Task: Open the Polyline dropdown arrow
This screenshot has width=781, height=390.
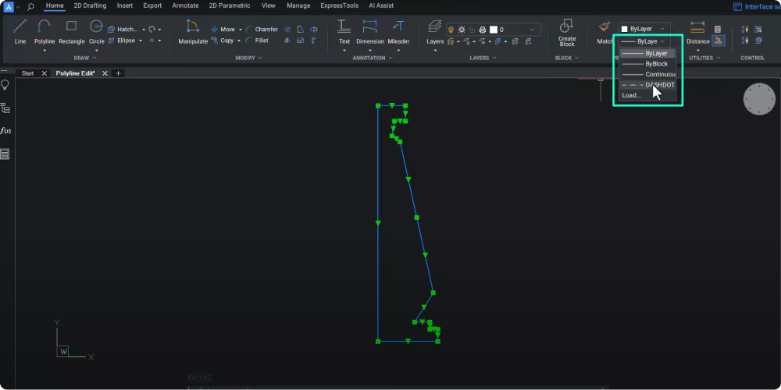Action: (x=45, y=51)
